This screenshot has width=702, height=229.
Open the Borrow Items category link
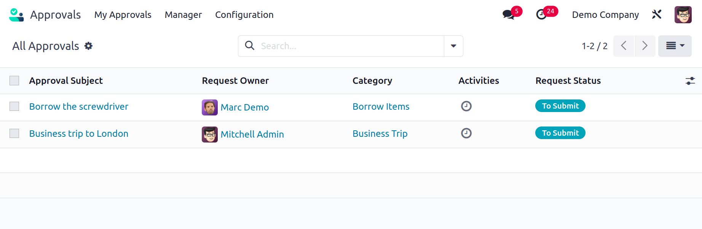[381, 107]
